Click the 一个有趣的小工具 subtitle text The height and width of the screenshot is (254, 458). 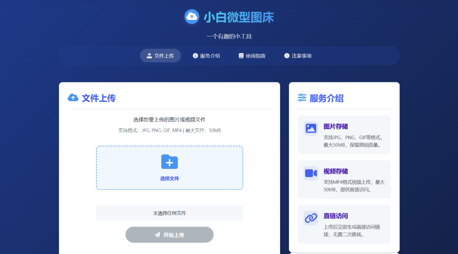[229, 36]
